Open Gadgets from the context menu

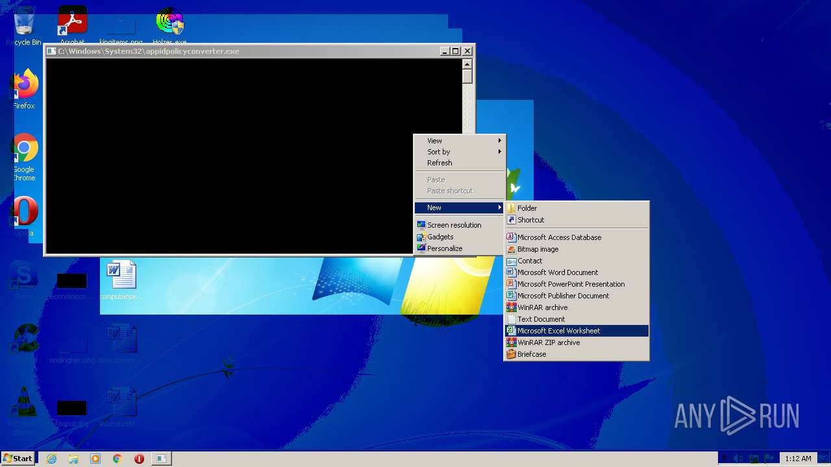pos(460,237)
